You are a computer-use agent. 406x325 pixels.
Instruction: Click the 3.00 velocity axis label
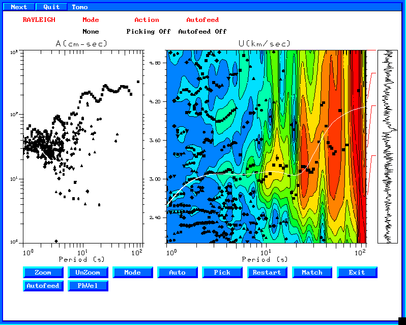click(x=155, y=179)
